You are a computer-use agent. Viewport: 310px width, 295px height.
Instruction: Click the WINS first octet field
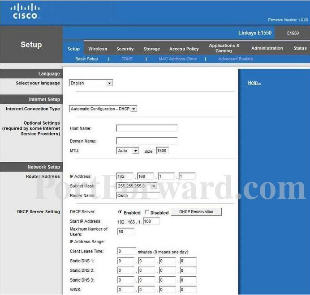point(126,290)
